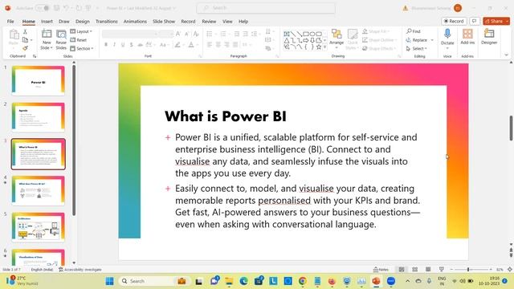Image resolution: width=514 pixels, height=289 pixels.
Task: Click the Share button
Action: click(x=494, y=21)
